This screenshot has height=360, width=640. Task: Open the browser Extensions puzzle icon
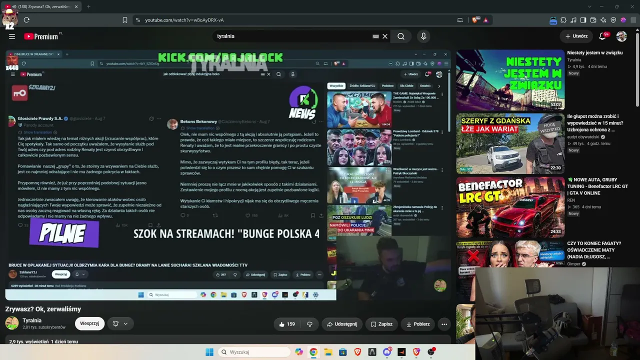click(x=563, y=20)
